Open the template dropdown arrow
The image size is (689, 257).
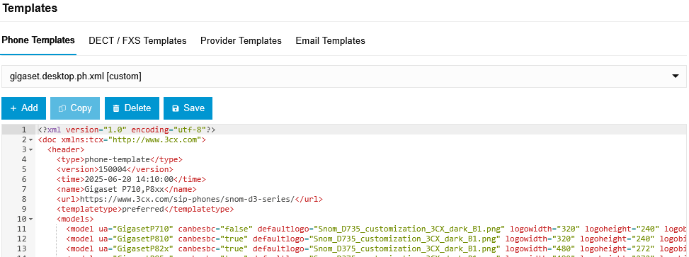pyautogui.click(x=676, y=76)
